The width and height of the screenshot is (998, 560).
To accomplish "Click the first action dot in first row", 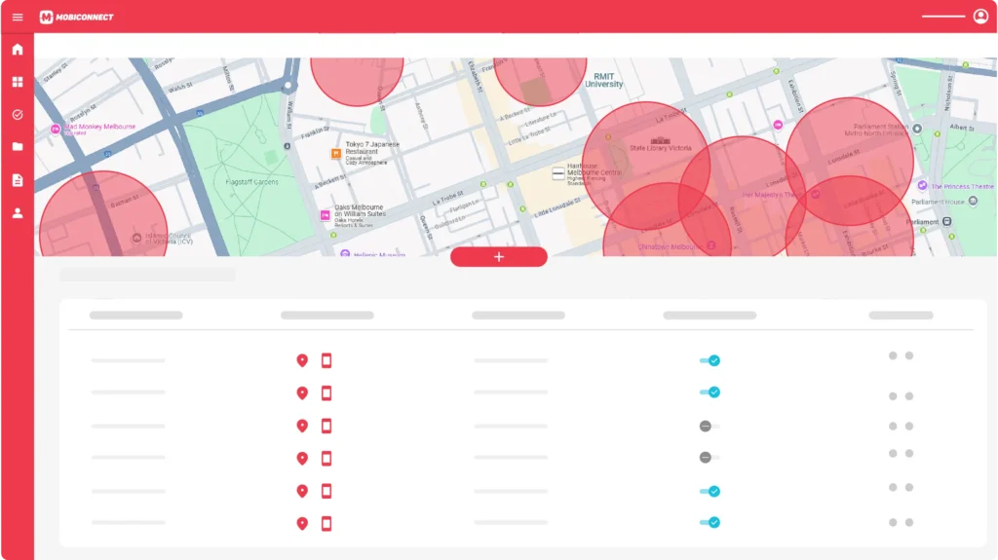I will coord(893,355).
